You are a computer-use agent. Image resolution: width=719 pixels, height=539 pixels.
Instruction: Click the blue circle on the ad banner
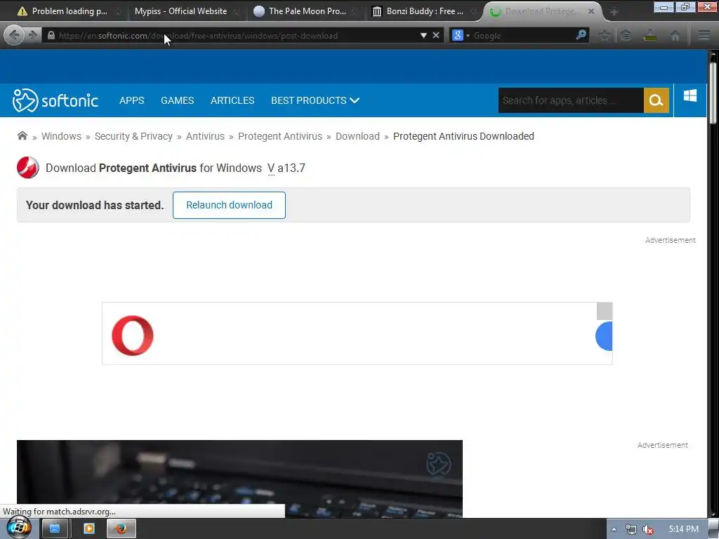point(604,336)
